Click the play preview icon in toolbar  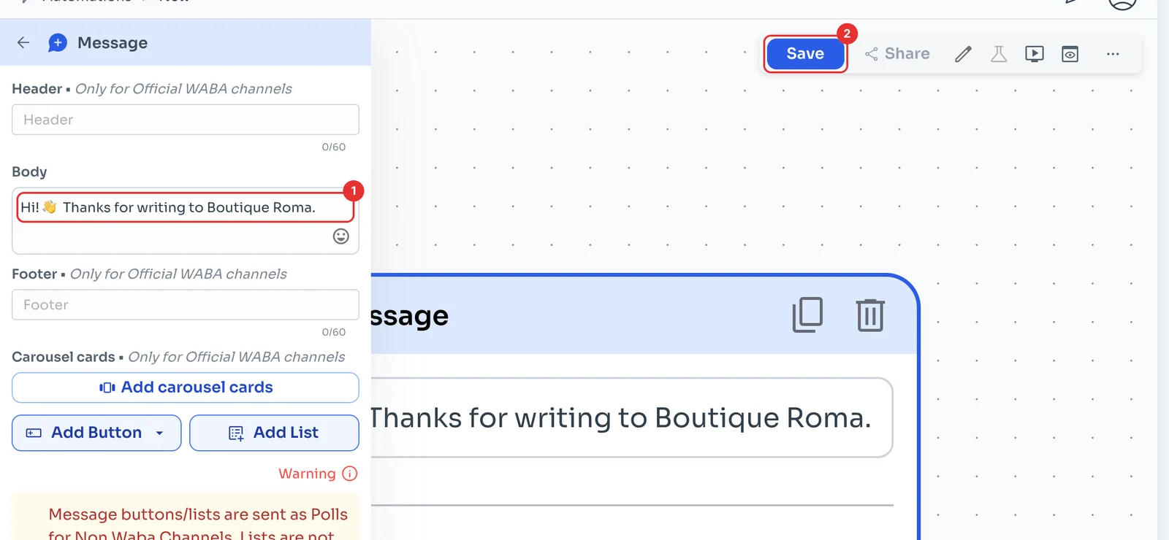point(1035,54)
